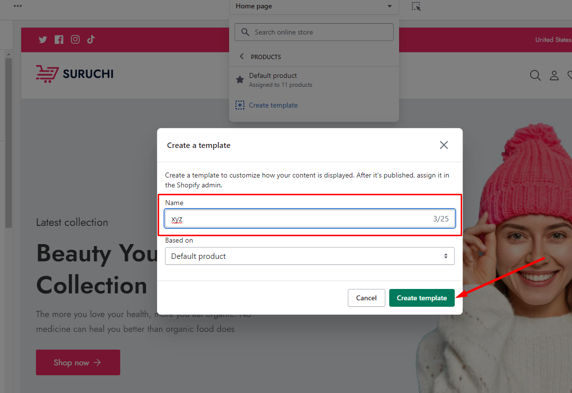Focus the Name text field
Image resolution: width=572 pixels, height=393 pixels.
(310, 218)
